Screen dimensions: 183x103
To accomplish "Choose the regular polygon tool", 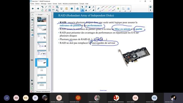I will click(x=93, y=7).
